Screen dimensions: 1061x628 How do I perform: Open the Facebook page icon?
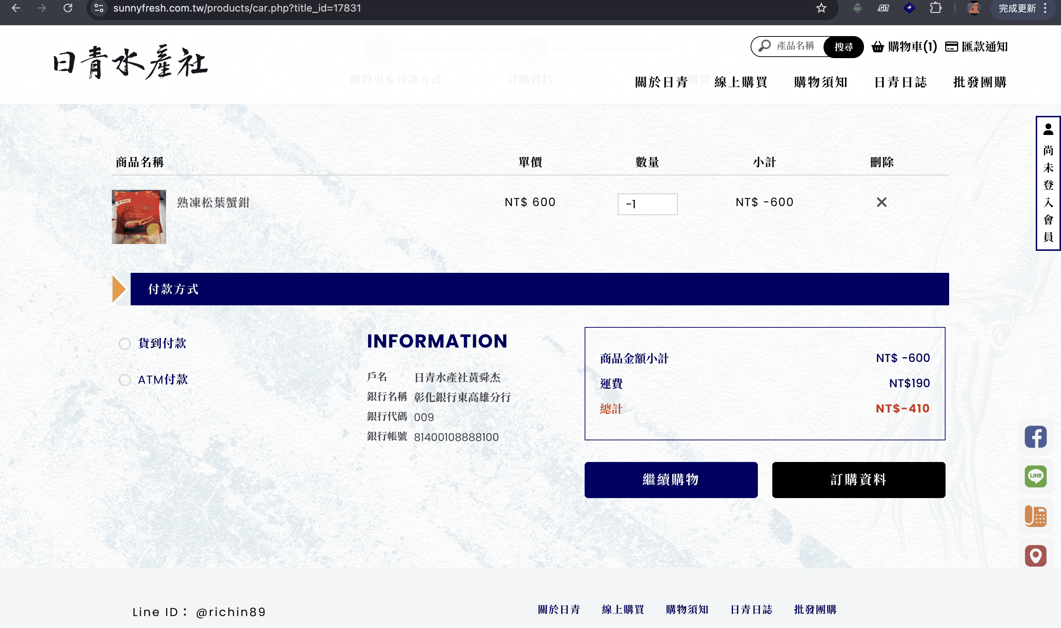click(1036, 437)
